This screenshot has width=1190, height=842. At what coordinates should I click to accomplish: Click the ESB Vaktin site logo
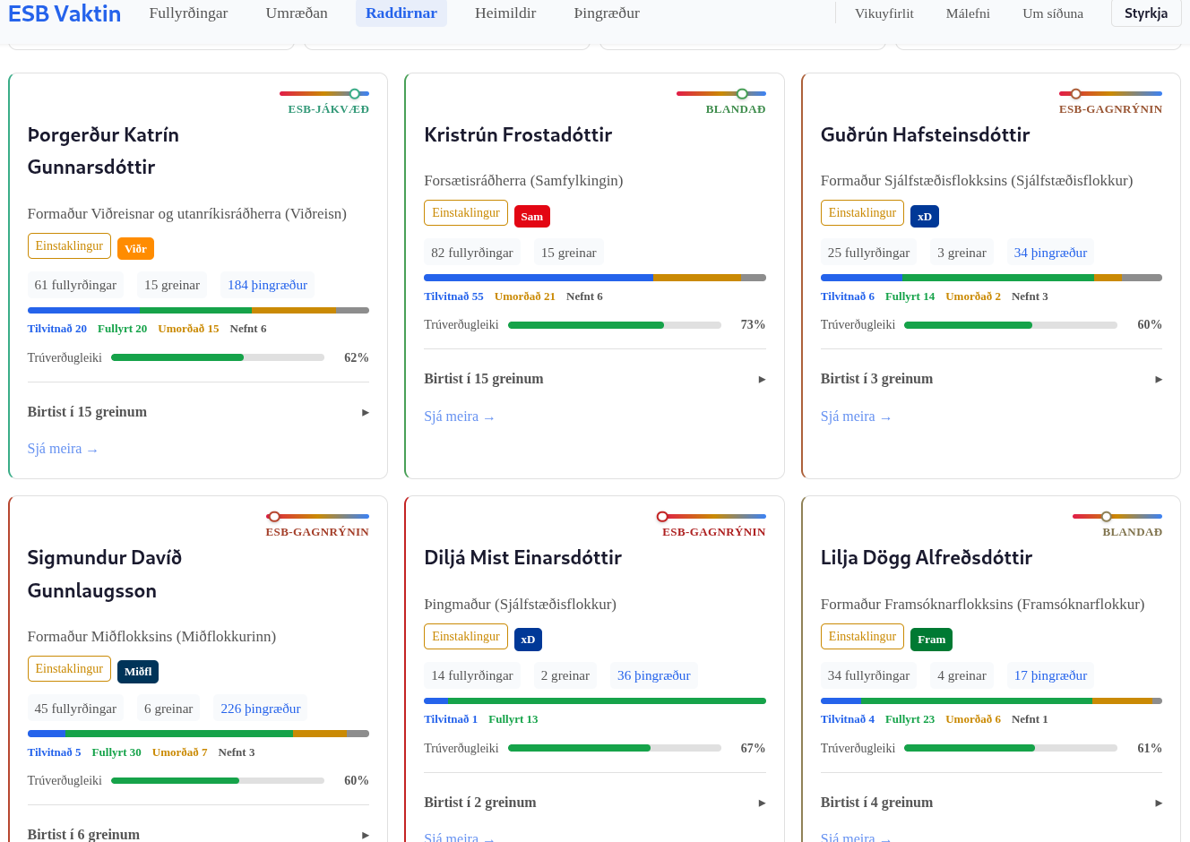pyautogui.click(x=65, y=13)
